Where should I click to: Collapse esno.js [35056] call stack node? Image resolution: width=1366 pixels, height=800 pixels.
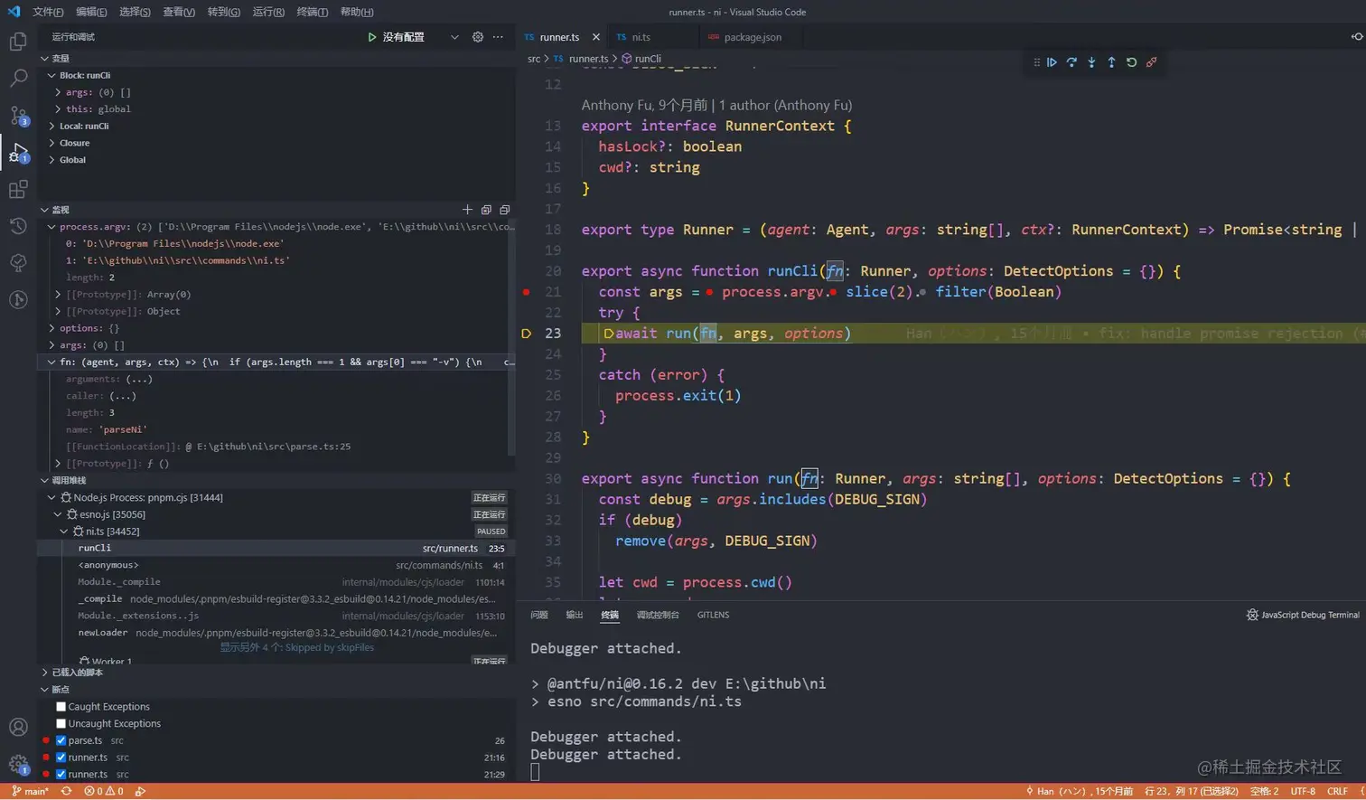pos(58,514)
